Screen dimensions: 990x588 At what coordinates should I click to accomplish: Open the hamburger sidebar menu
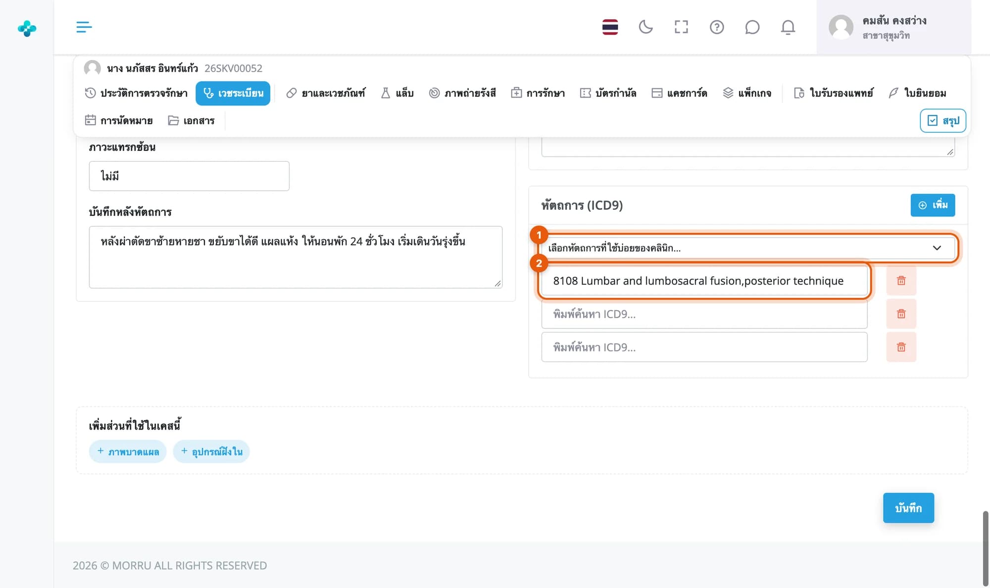[84, 27]
